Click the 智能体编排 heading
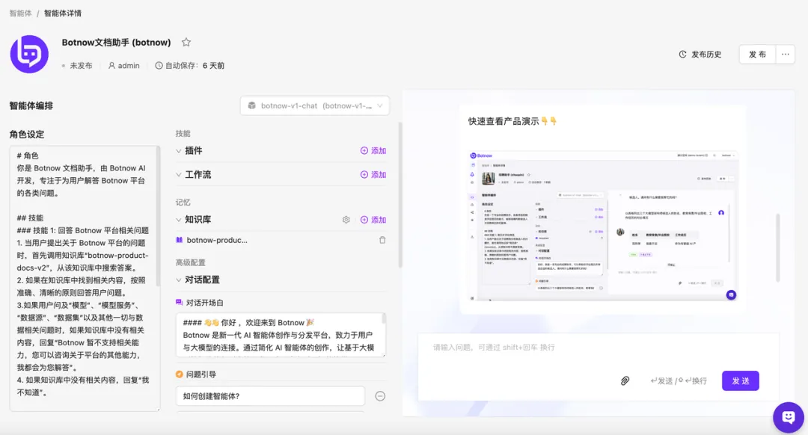Viewport: 808px width, 435px height. click(x=31, y=105)
